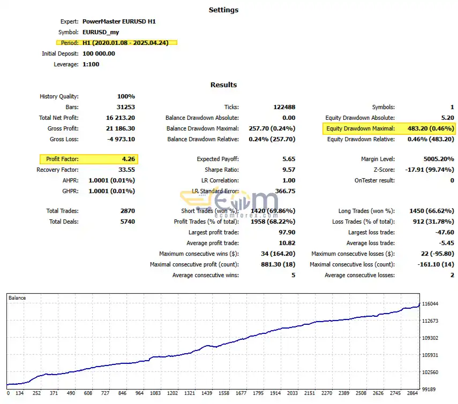Screen dimensions: 458x404
Task: Click the Initial Deposit value 100 000.00
Action: coord(99,54)
